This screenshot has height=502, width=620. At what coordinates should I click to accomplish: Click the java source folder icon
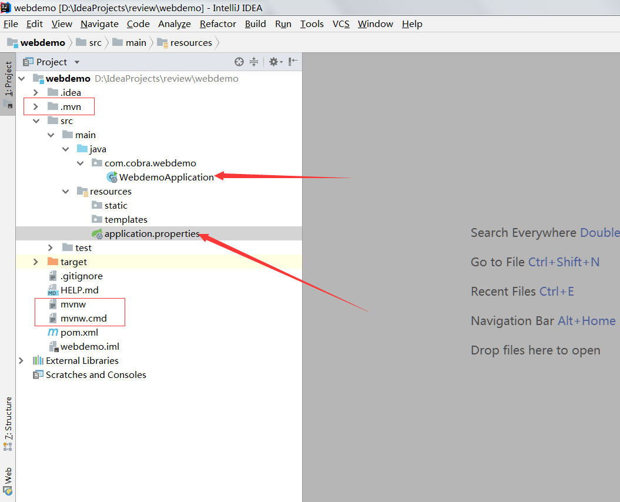point(82,149)
